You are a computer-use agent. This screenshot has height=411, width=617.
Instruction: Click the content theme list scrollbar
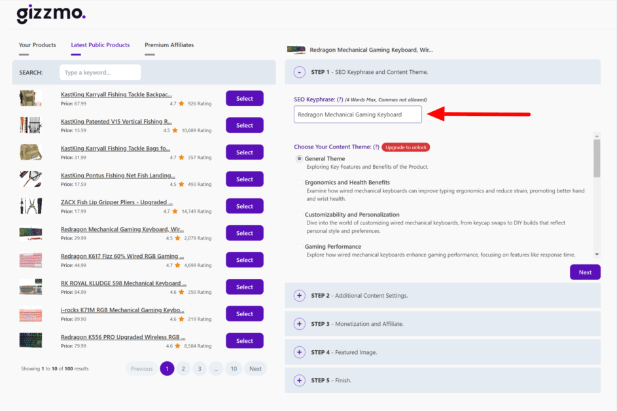click(x=596, y=159)
